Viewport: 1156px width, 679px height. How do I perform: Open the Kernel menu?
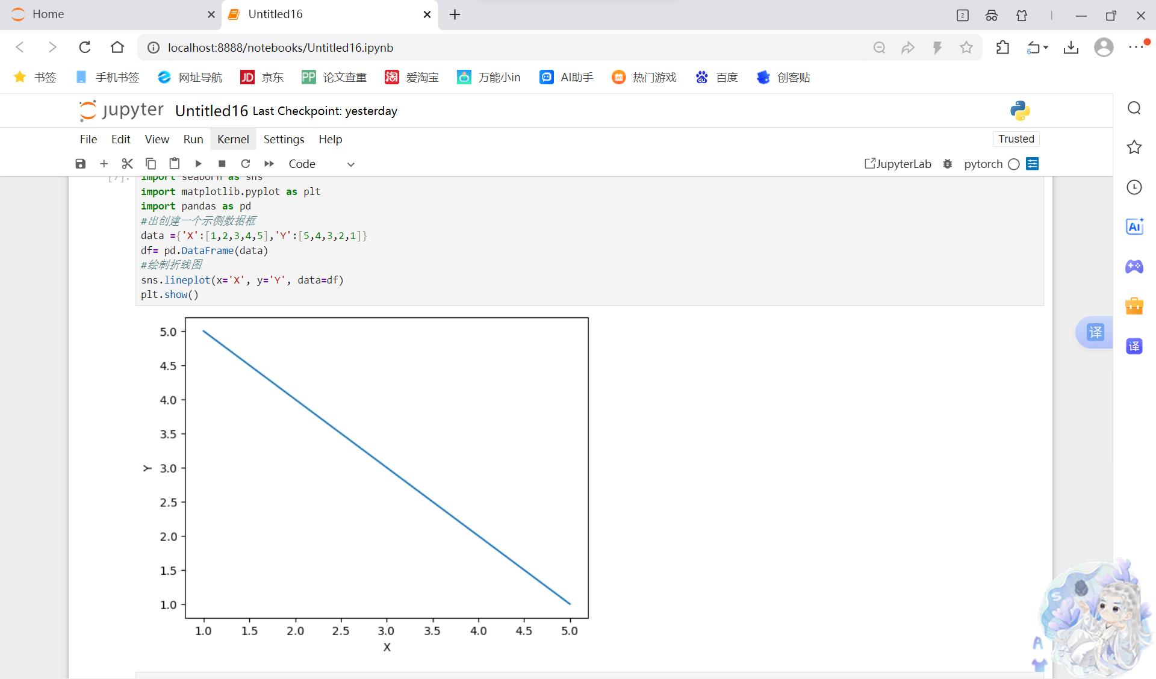[x=233, y=139]
